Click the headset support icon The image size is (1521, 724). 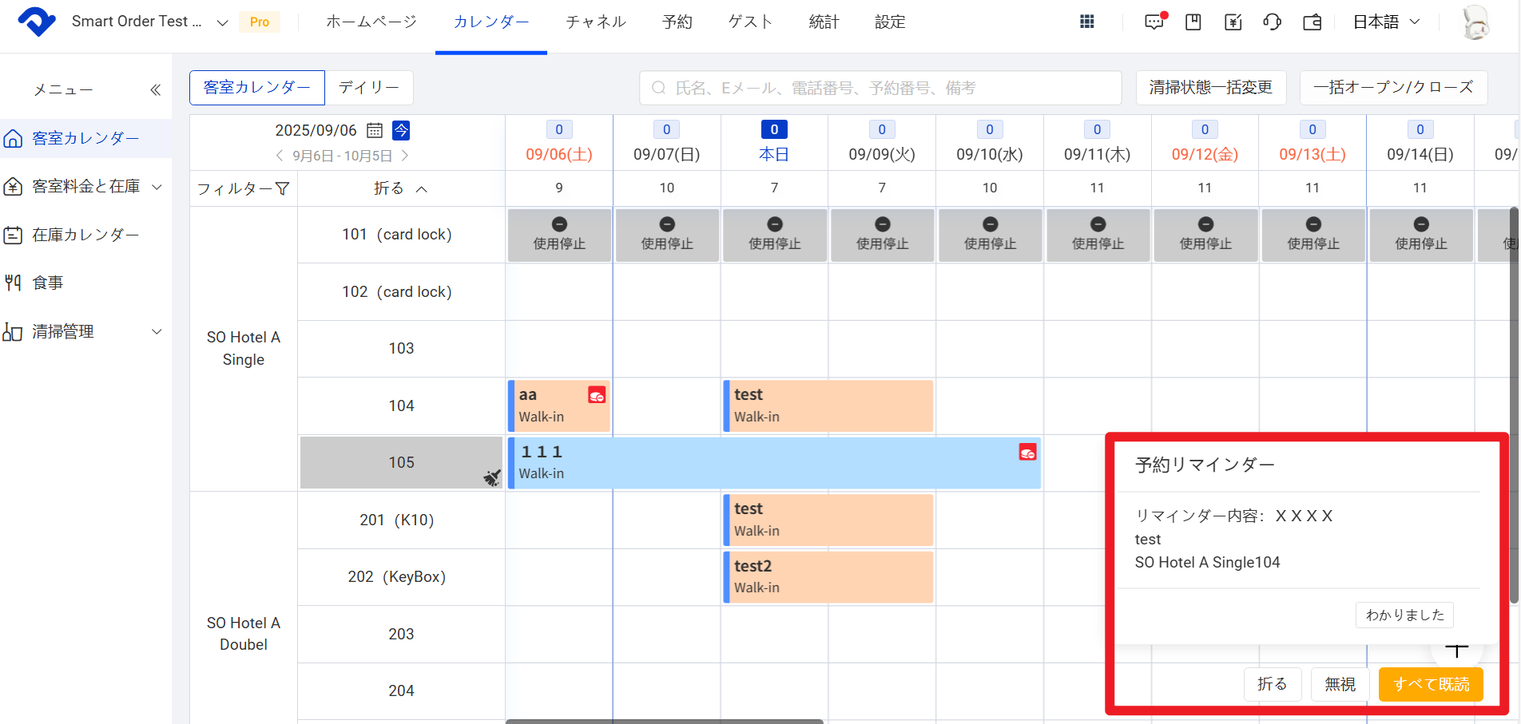(1272, 22)
